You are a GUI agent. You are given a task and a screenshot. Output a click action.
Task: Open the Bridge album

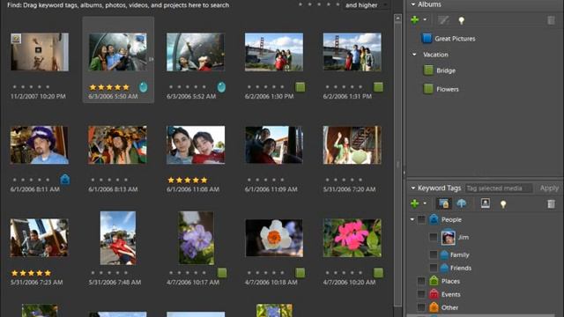440,70
